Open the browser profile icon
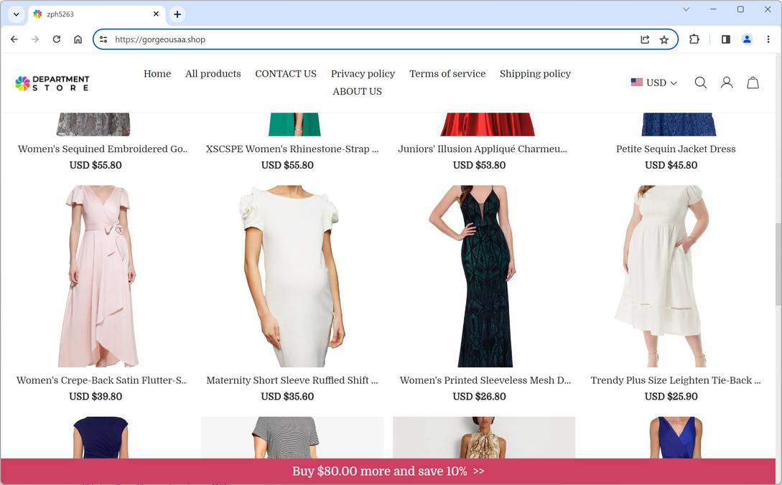Image resolution: width=782 pixels, height=485 pixels. coord(747,39)
